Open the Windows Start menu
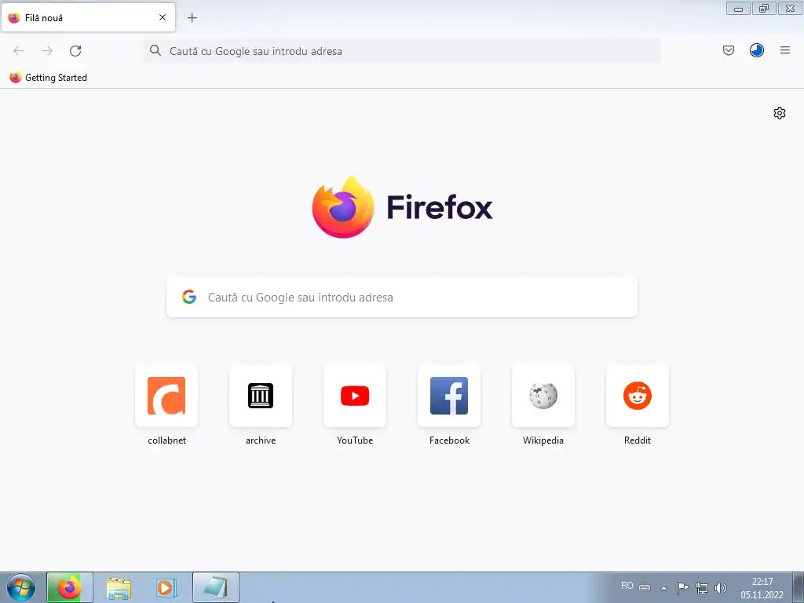 (21, 587)
